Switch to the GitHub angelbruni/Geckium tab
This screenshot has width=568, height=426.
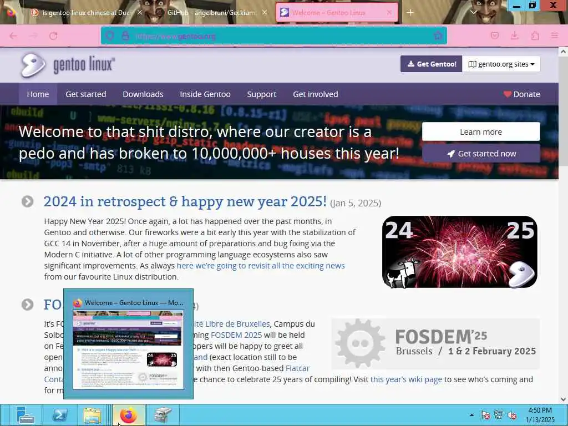[212, 13]
